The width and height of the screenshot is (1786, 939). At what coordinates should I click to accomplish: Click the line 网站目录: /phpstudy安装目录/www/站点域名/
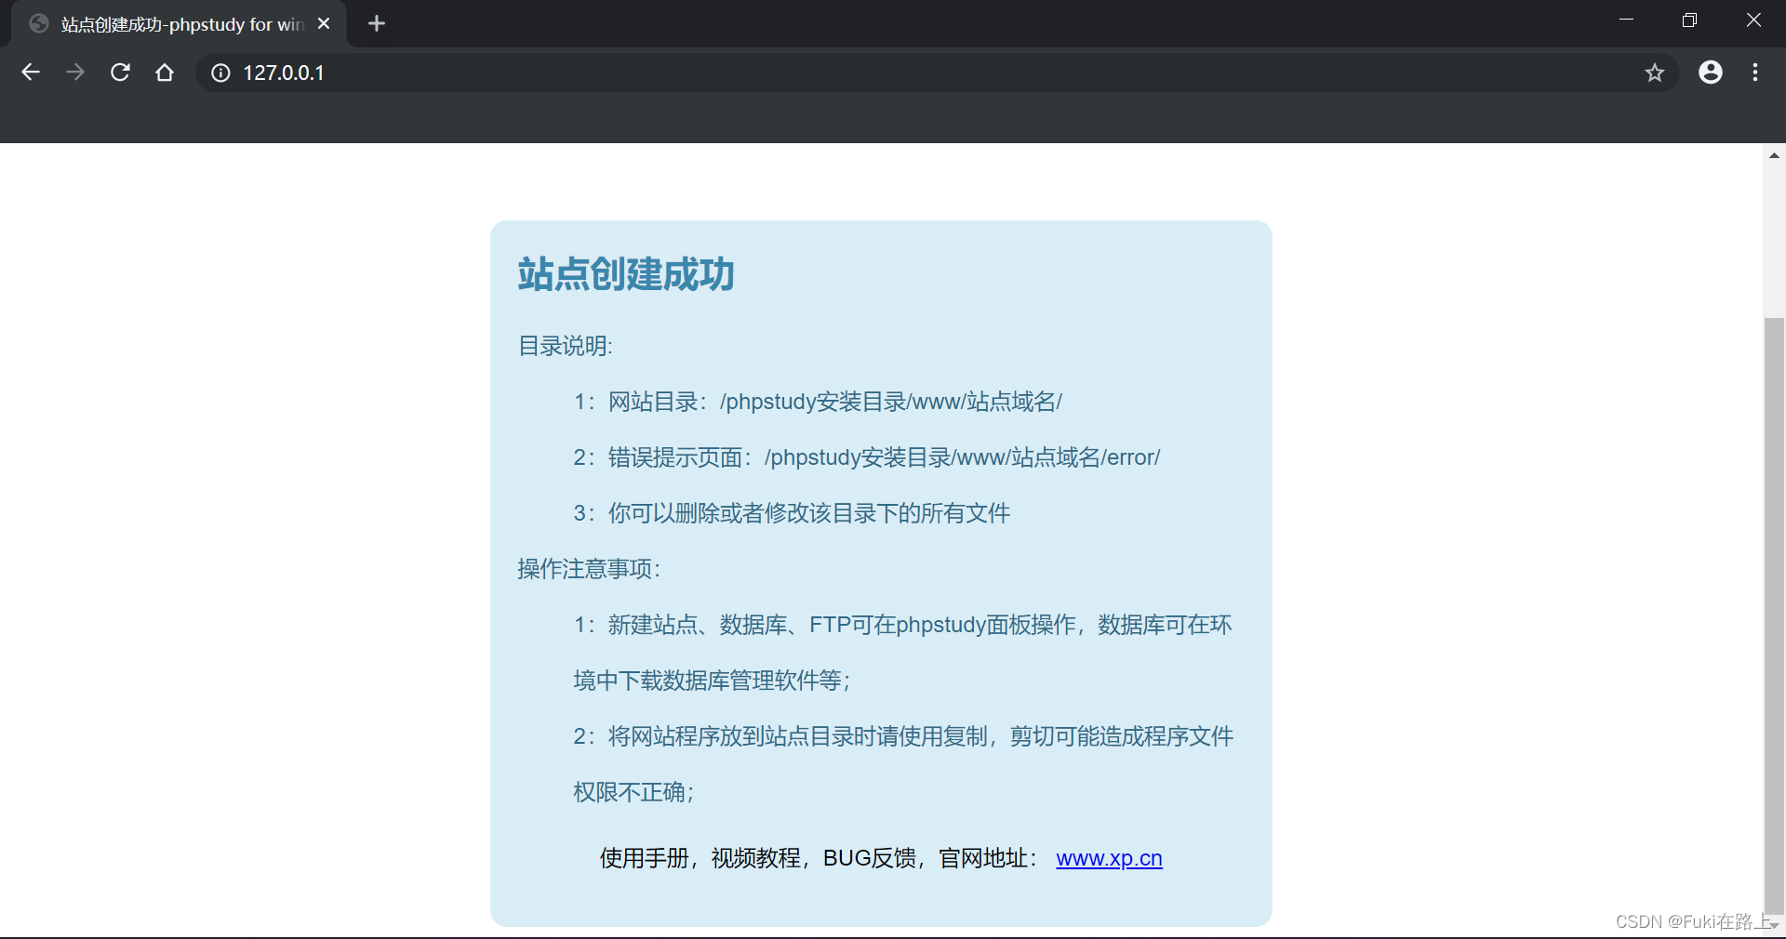pos(818,402)
